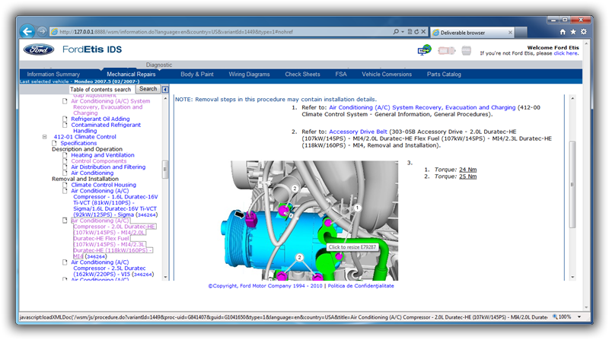609x340 pixels.
Task: Click the browser back arrow button
Action: (28, 31)
